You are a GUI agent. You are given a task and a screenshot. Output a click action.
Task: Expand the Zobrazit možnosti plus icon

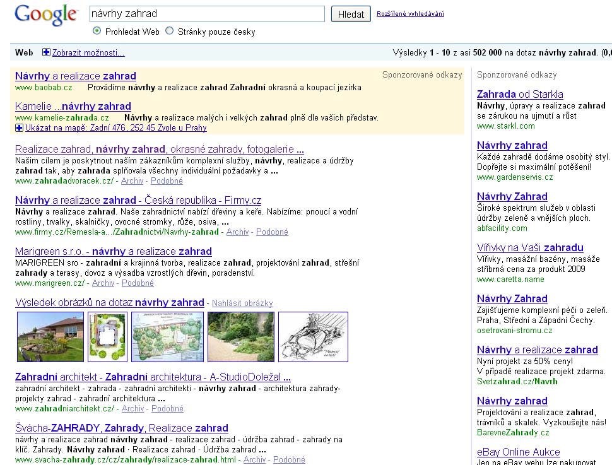coord(46,52)
